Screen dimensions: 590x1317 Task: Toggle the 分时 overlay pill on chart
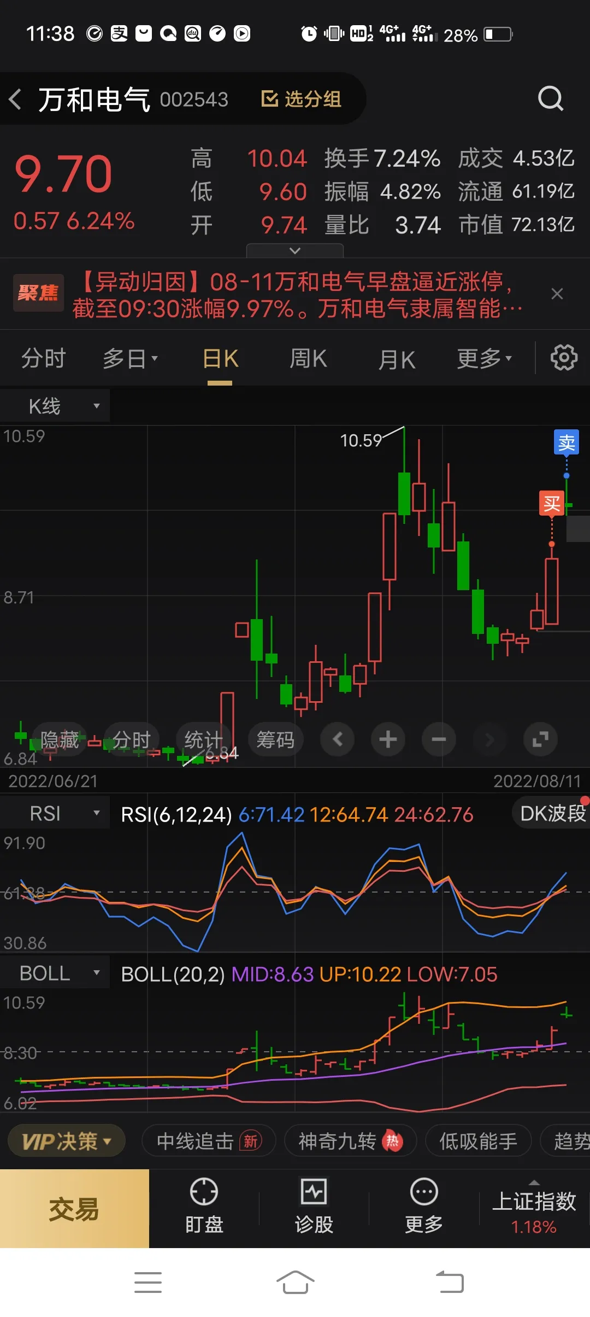132,740
